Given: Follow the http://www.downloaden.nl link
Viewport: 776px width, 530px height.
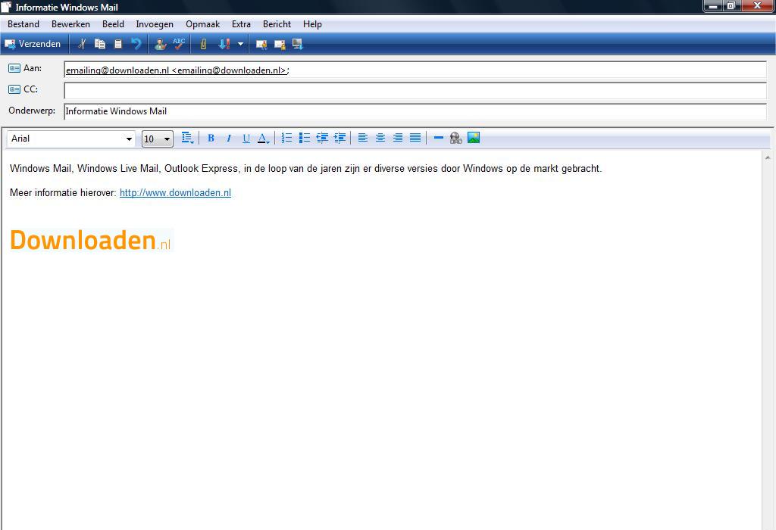Looking at the screenshot, I should pyautogui.click(x=175, y=193).
